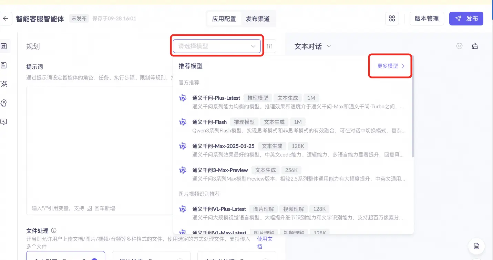Viewport: 493px width, 260px height.
Task: Open 版本管理 version management
Action: [x=427, y=19]
